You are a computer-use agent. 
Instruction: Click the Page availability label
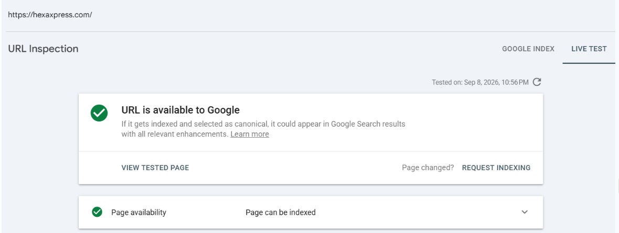[x=138, y=213]
